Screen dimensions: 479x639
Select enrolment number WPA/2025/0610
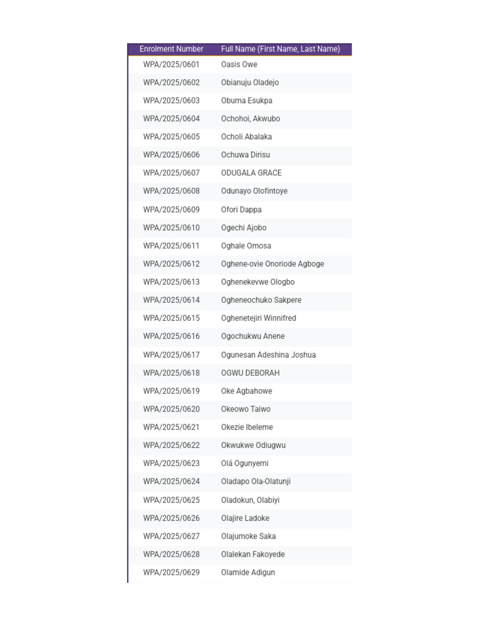pos(171,228)
